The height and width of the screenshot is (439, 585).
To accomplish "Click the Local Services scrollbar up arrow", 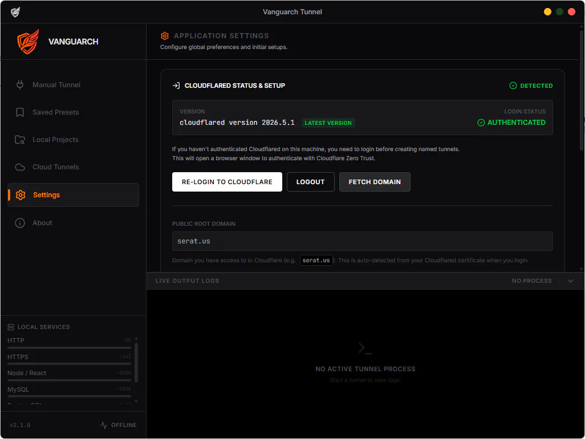I will click(136, 339).
